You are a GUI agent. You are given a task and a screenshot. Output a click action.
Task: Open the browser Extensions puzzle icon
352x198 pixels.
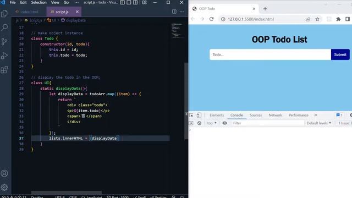tap(338, 19)
